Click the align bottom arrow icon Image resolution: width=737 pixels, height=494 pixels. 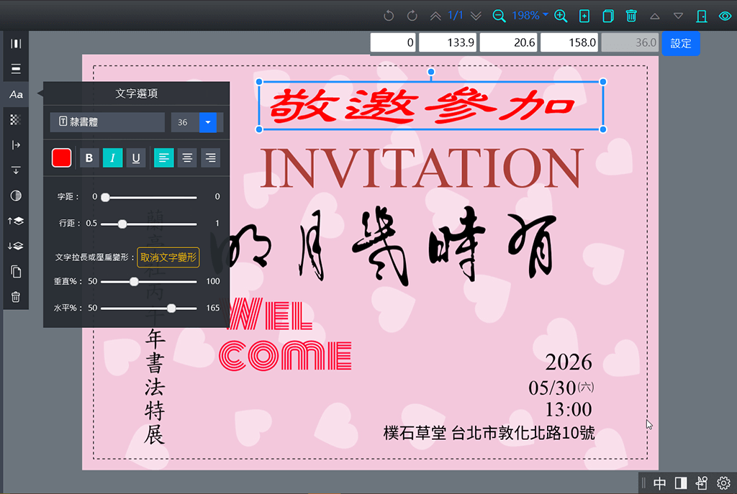(16, 170)
